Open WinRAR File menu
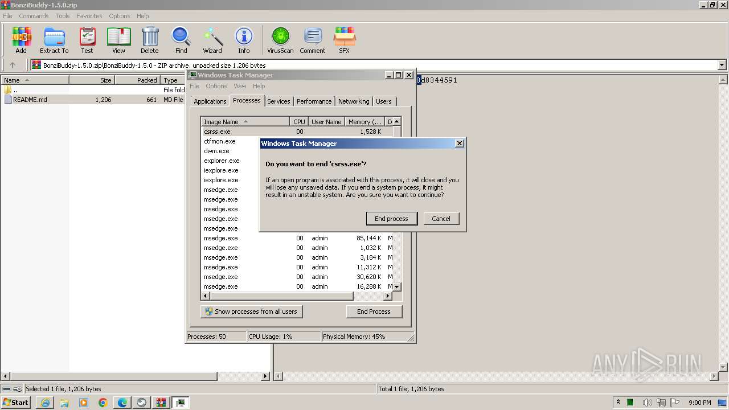This screenshot has height=410, width=729. tap(7, 16)
